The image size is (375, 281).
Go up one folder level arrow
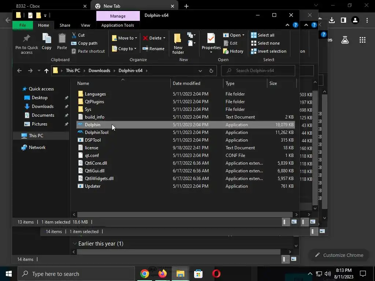click(47, 71)
